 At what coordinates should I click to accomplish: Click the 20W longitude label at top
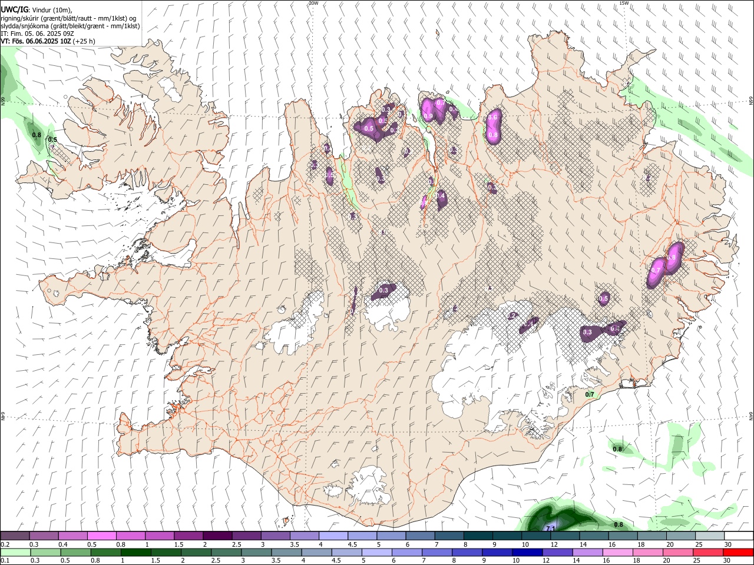pos(313,3)
